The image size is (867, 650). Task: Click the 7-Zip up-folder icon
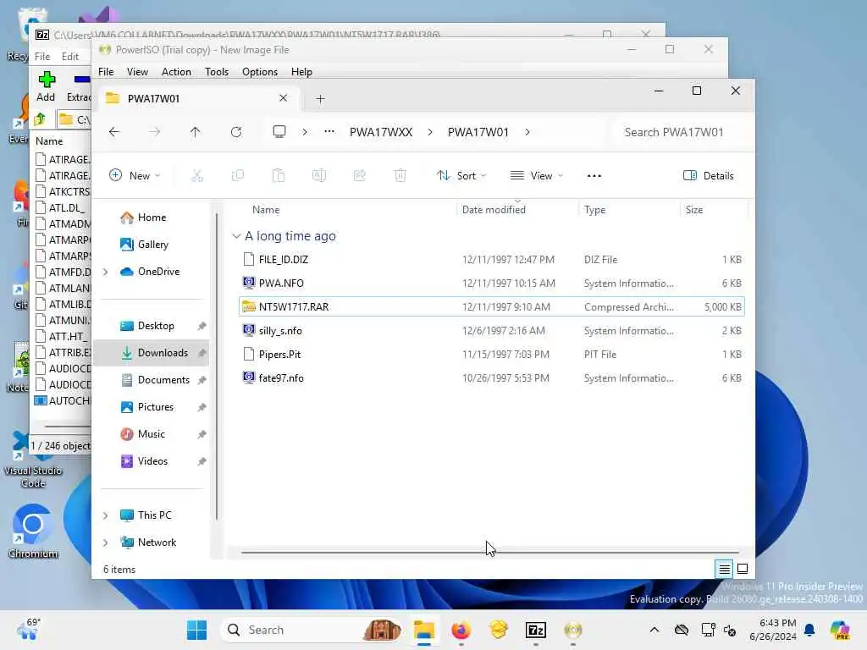40,118
